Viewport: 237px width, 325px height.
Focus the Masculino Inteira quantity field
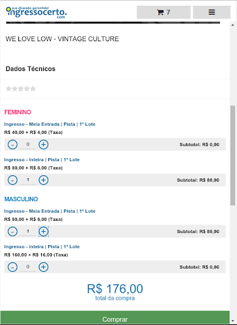(28, 267)
